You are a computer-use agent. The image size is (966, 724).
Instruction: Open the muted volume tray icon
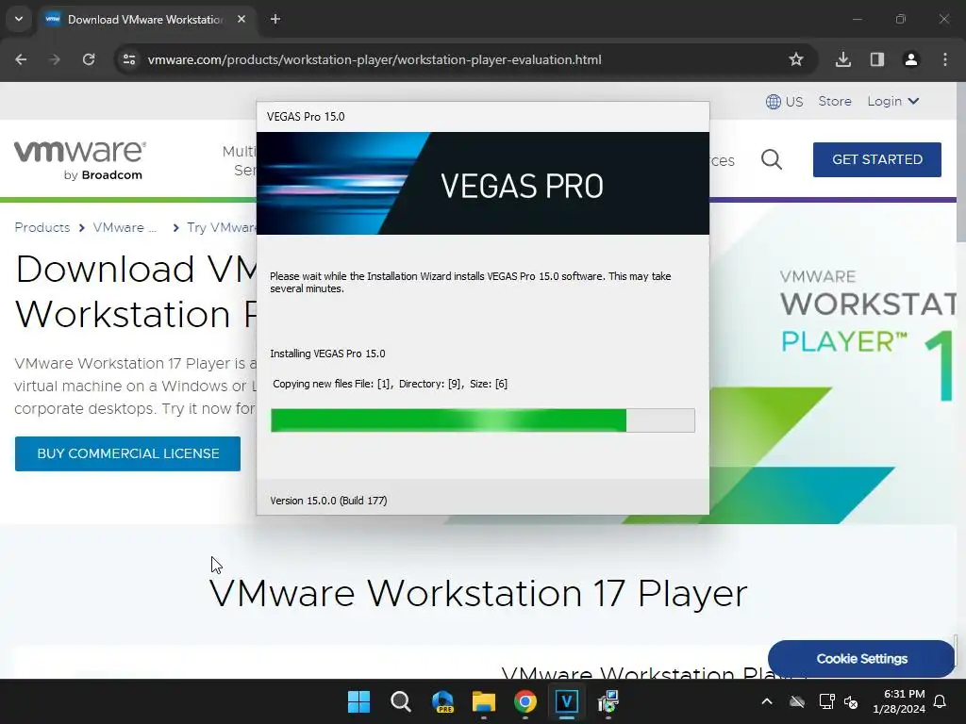[x=852, y=701]
